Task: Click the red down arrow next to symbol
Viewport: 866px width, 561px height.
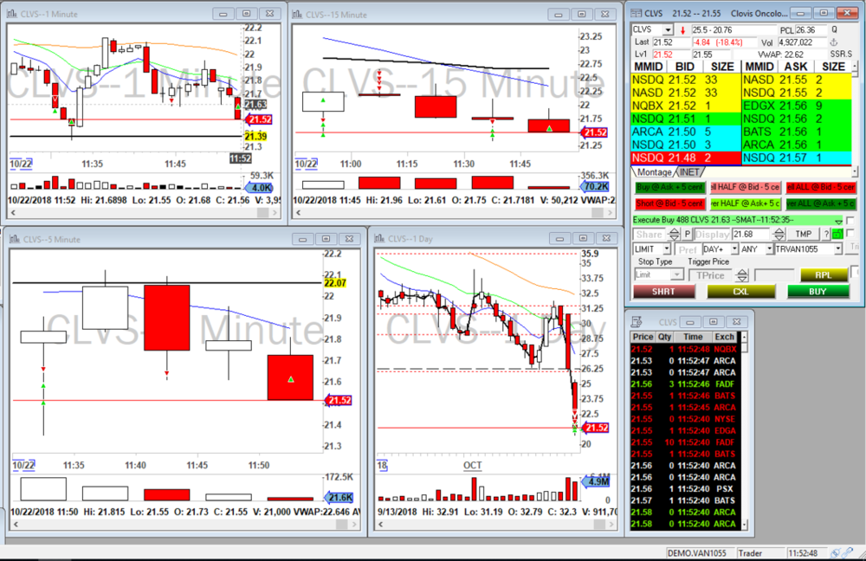Action: pyautogui.click(x=682, y=29)
